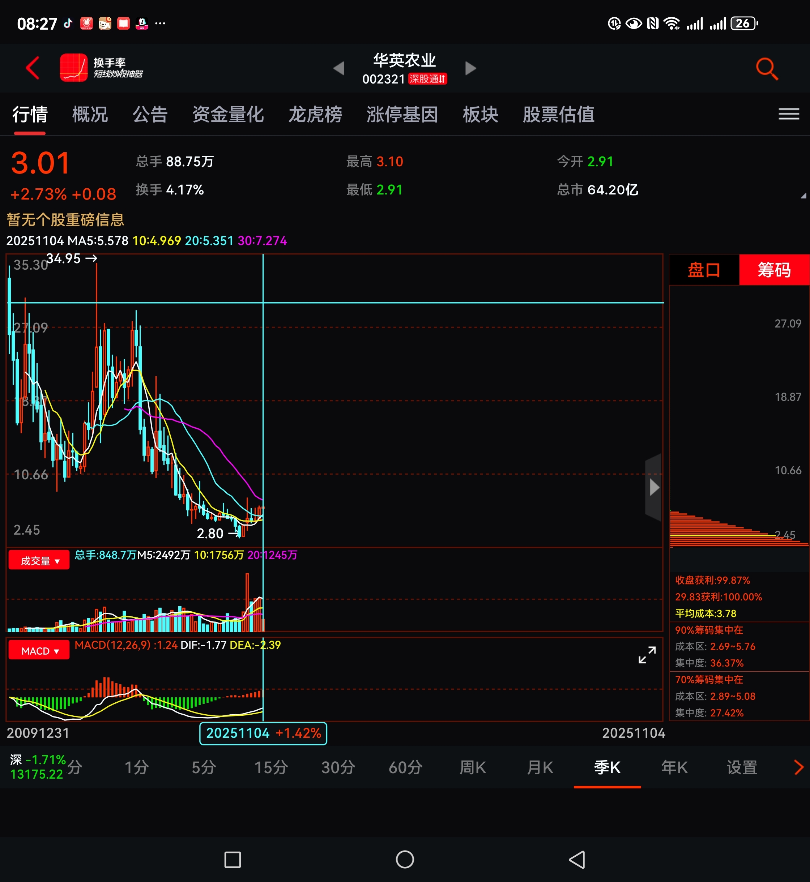Image resolution: width=810 pixels, height=882 pixels.
Task: Open the MACD indicator dropdown
Action: point(39,651)
